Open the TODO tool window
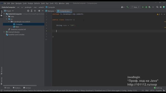166x93 pixels. tap(7, 88)
